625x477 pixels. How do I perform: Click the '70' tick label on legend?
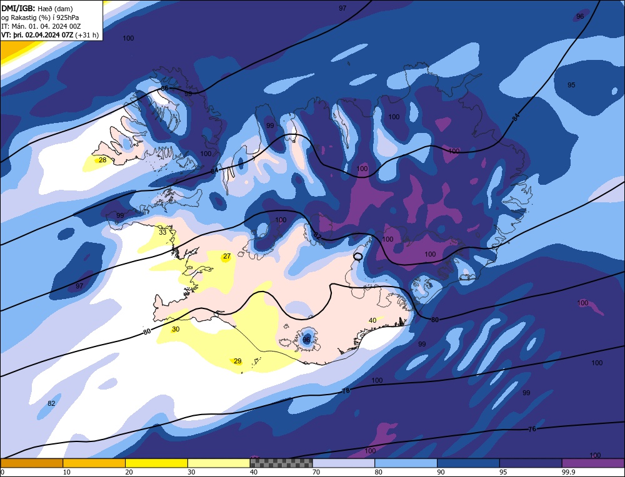(x=316, y=472)
